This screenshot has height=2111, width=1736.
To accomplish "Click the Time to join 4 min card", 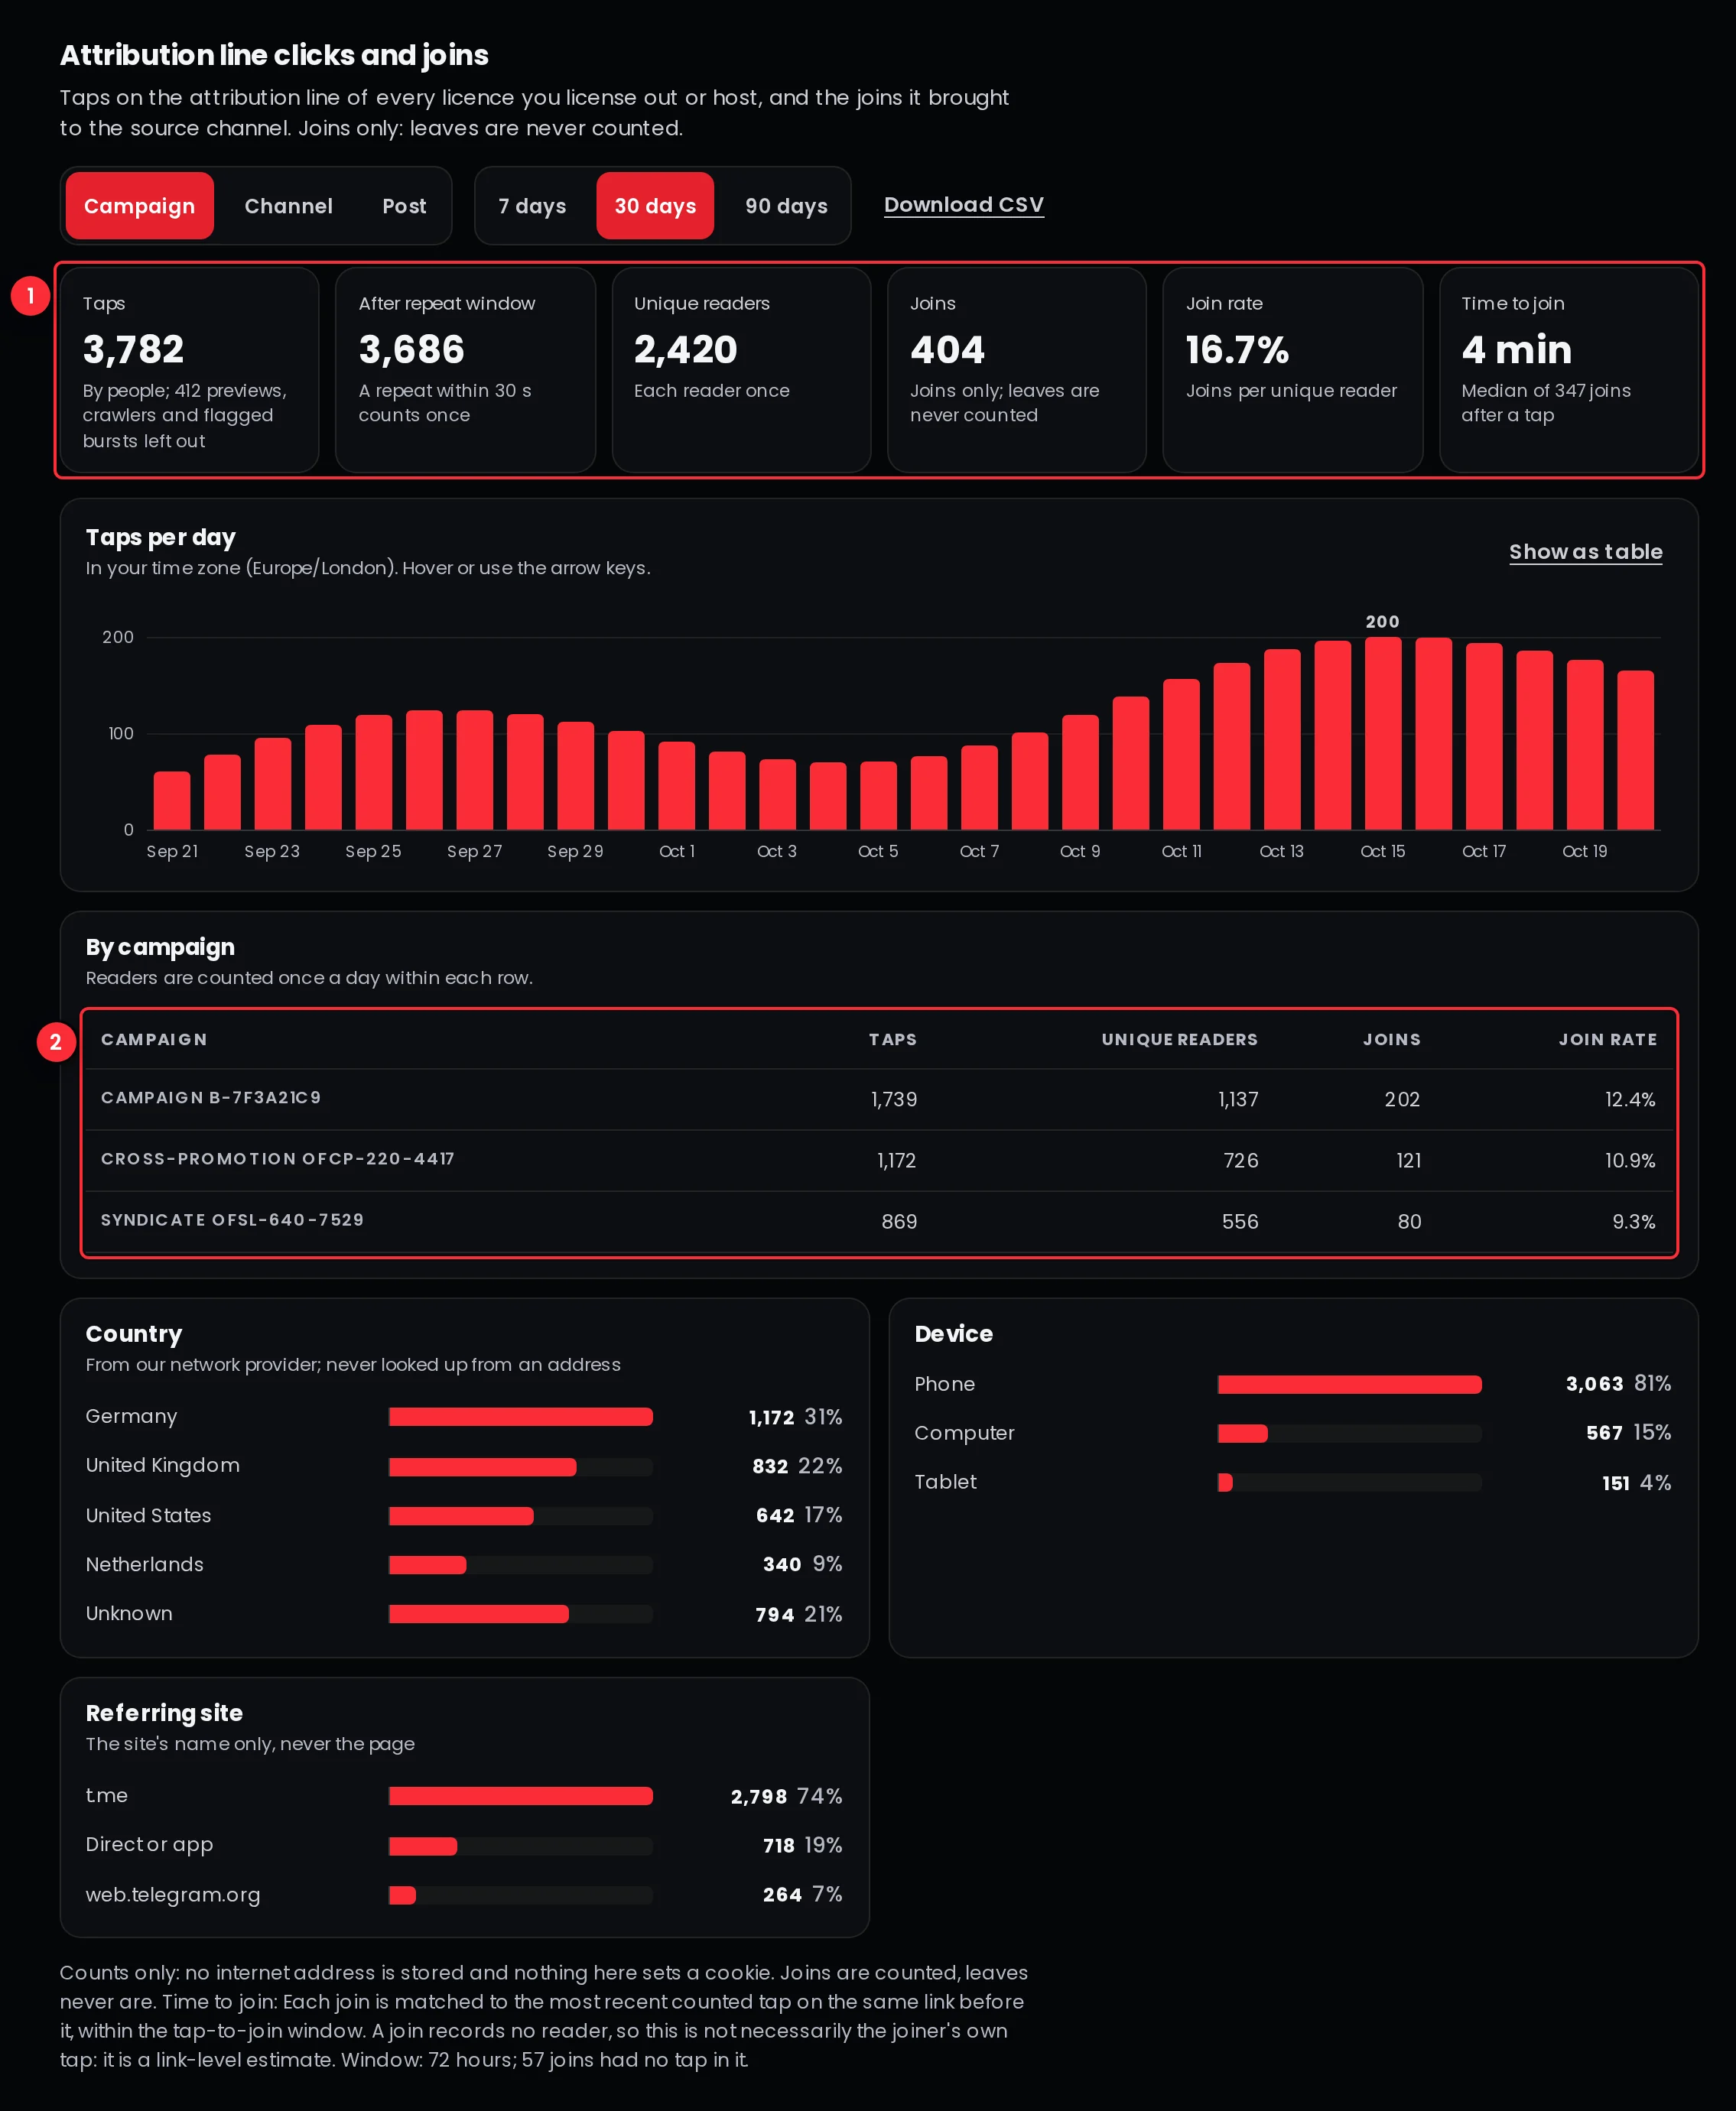I will point(1569,370).
